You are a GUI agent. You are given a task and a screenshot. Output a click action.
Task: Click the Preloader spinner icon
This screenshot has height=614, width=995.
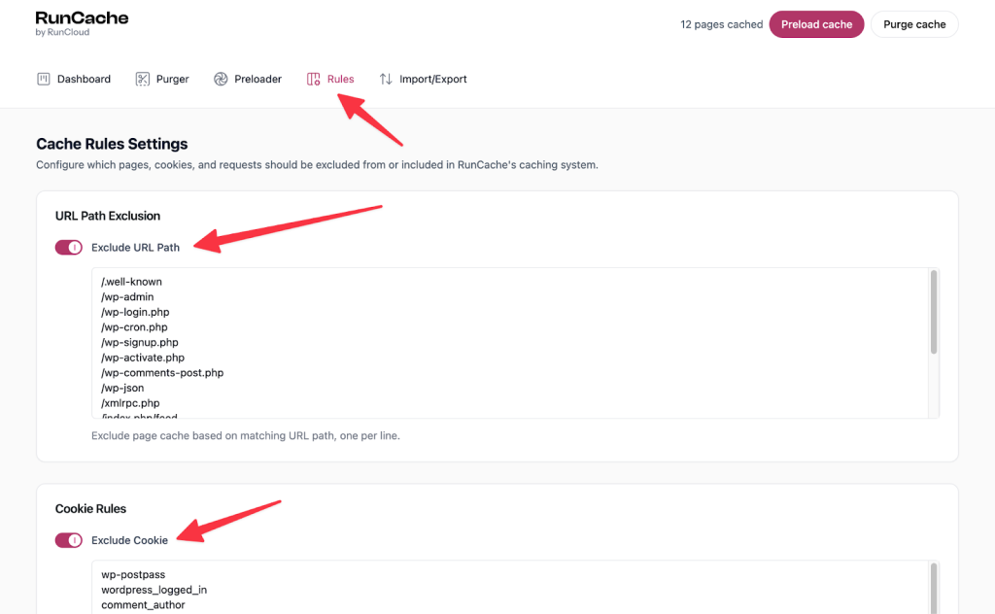click(x=221, y=80)
